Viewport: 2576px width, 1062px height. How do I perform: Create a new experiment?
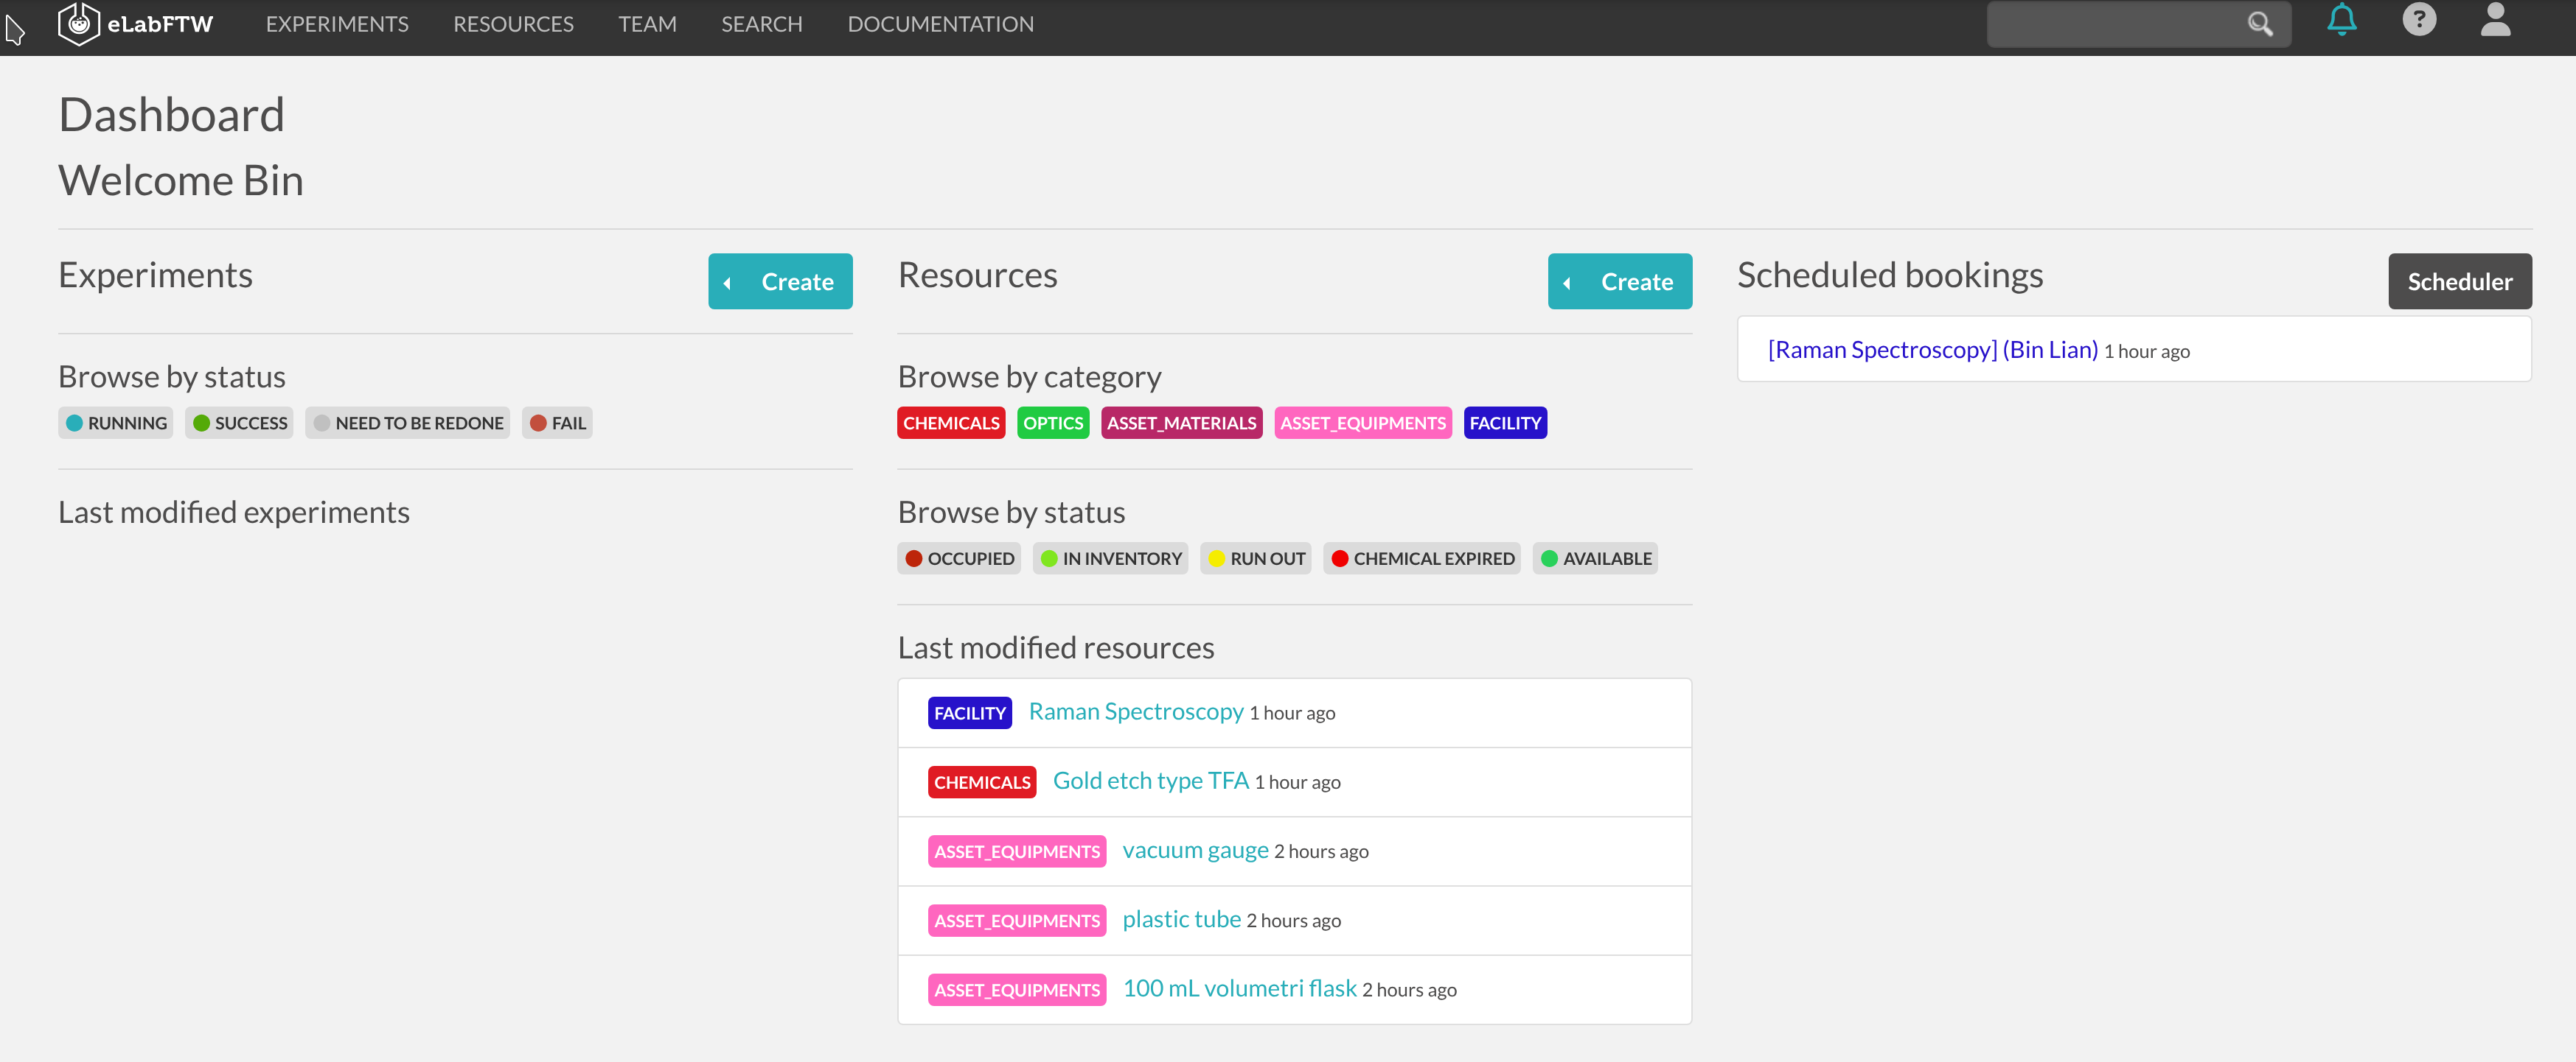(x=780, y=281)
